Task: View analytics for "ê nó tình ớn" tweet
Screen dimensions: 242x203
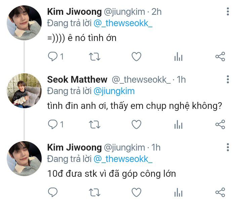Action: [x=178, y=56]
